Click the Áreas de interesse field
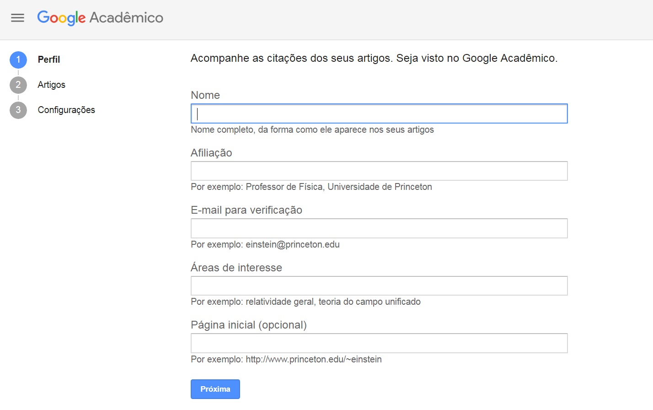653x410 pixels. click(x=379, y=286)
